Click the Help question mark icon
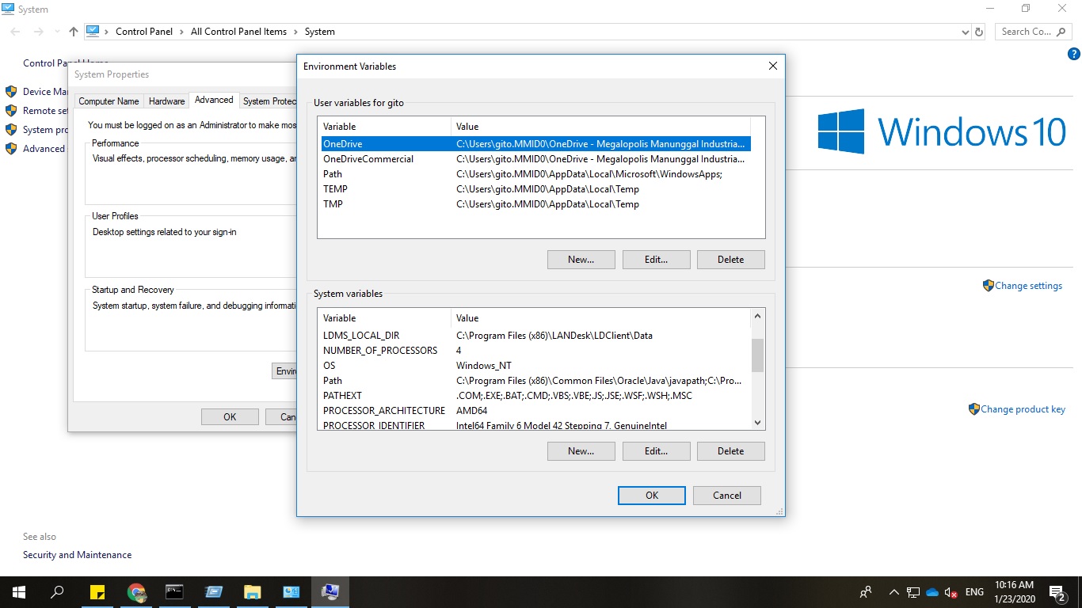 [1074, 55]
